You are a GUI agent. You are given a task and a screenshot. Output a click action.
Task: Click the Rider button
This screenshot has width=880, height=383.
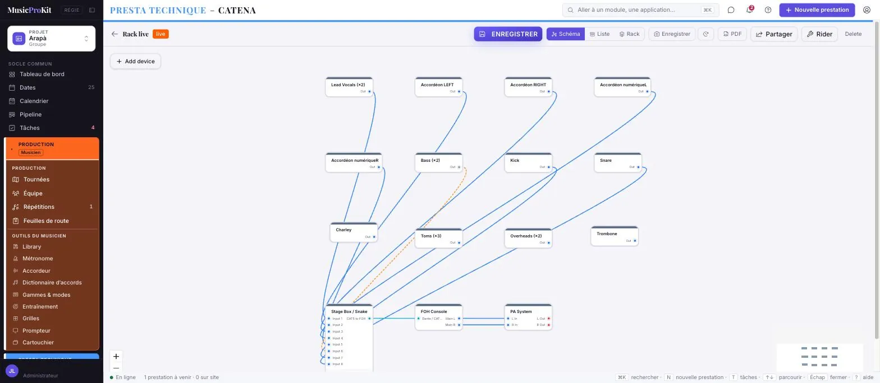[x=819, y=34]
